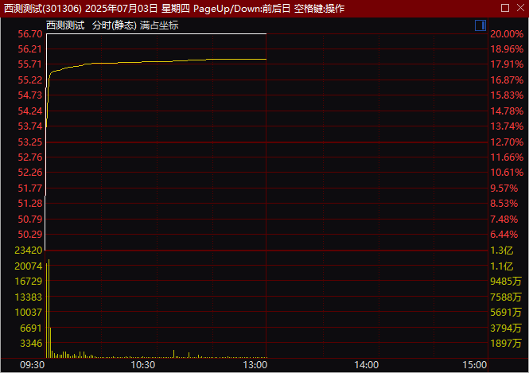529x373 pixels.
Task: Click the price label 54.73
Action: (30, 95)
